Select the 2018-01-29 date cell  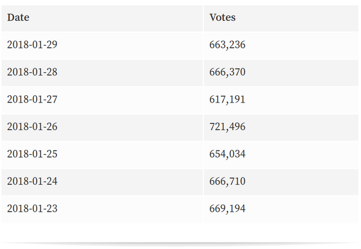(x=102, y=46)
